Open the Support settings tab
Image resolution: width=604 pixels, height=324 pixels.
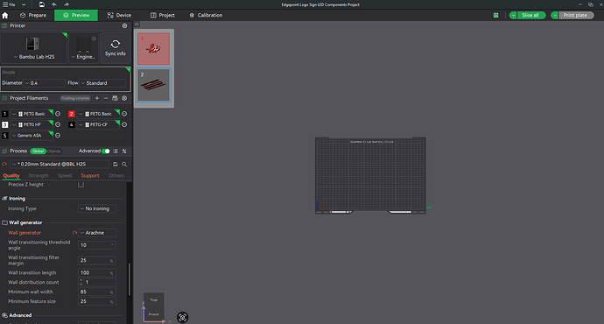90,176
